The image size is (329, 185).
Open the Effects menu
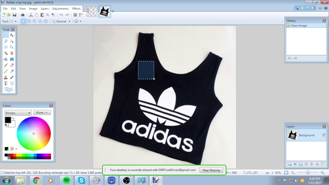click(76, 8)
